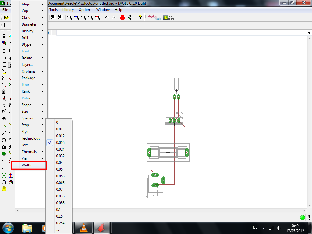Screen dimensions: 312x234
Task: Choose Layer... from the Change menu
Action: 29,65
